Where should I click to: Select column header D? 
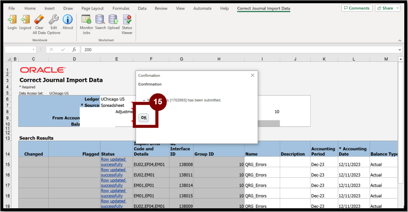75,59
